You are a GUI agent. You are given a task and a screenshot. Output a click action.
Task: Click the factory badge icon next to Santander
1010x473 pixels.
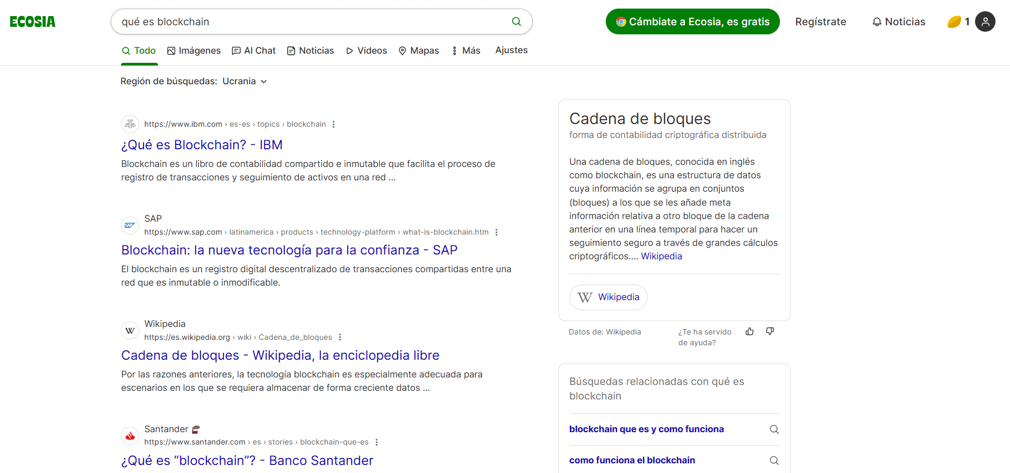[x=196, y=429]
